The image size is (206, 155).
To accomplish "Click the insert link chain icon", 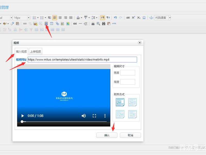I will 25,24.
